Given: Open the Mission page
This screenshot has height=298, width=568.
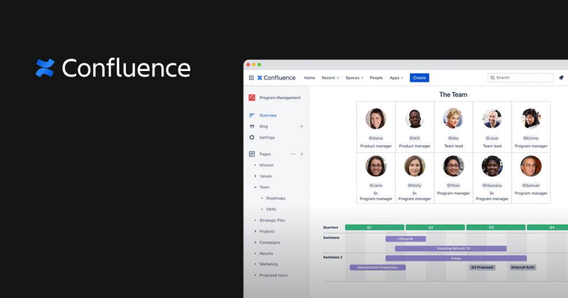Looking at the screenshot, I should pos(267,165).
